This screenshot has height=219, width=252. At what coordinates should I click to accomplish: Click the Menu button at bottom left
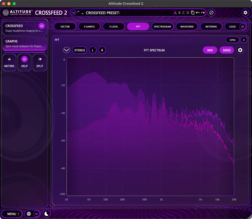[x=12, y=214]
